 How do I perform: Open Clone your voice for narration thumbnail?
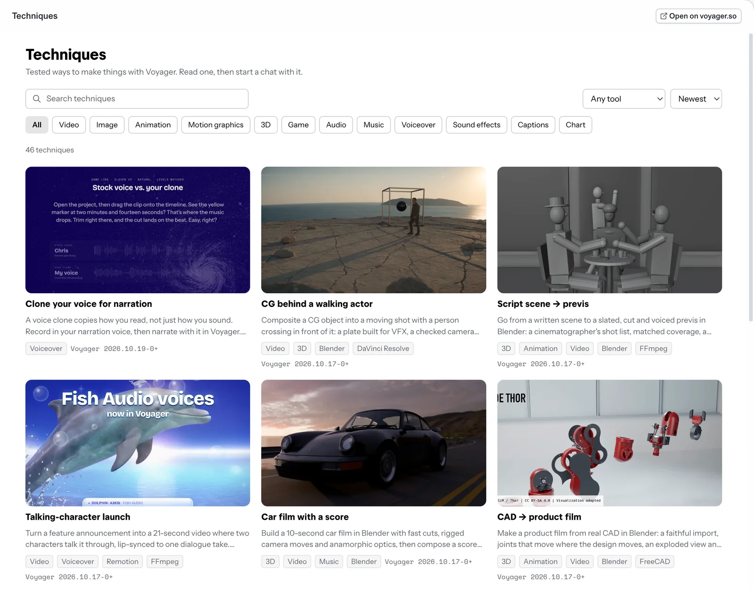(138, 230)
